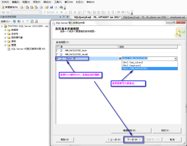
Task: Click the wizard's 帮助(H) button
Action: point(65,140)
